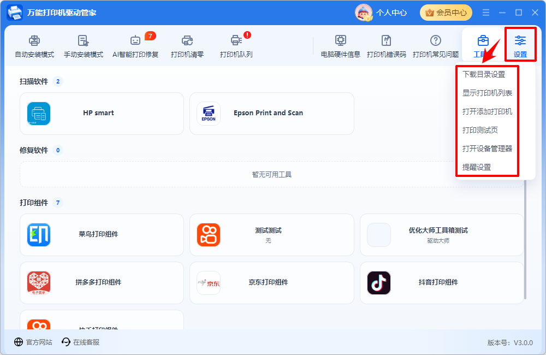Select 下载目录设置 from settings menu

click(484, 74)
